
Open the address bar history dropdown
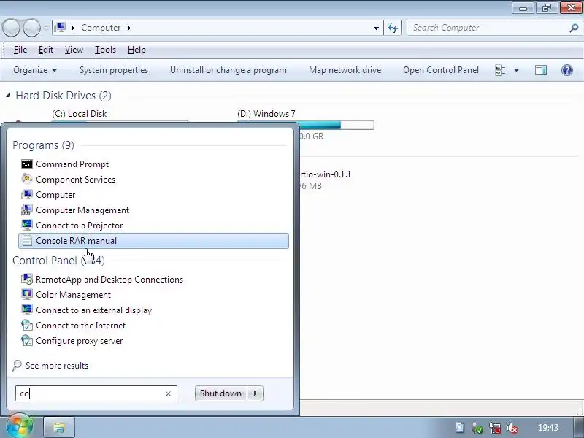click(x=376, y=28)
